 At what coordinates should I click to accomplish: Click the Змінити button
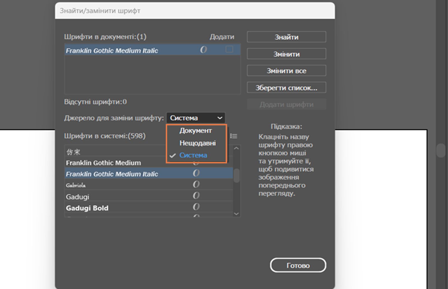point(286,54)
